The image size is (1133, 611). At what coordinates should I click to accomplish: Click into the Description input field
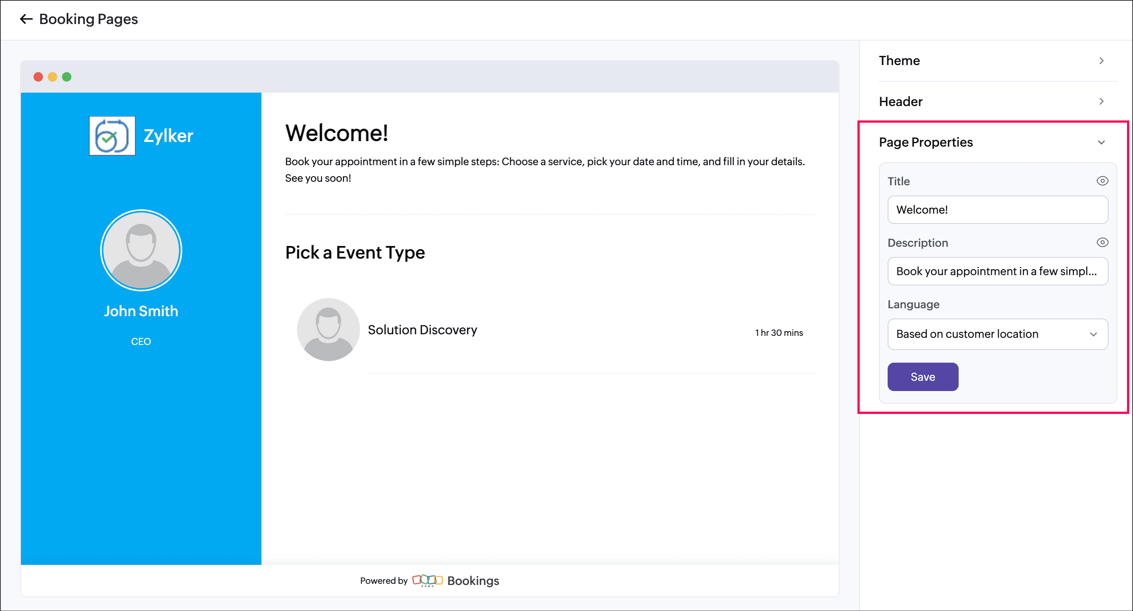997,271
